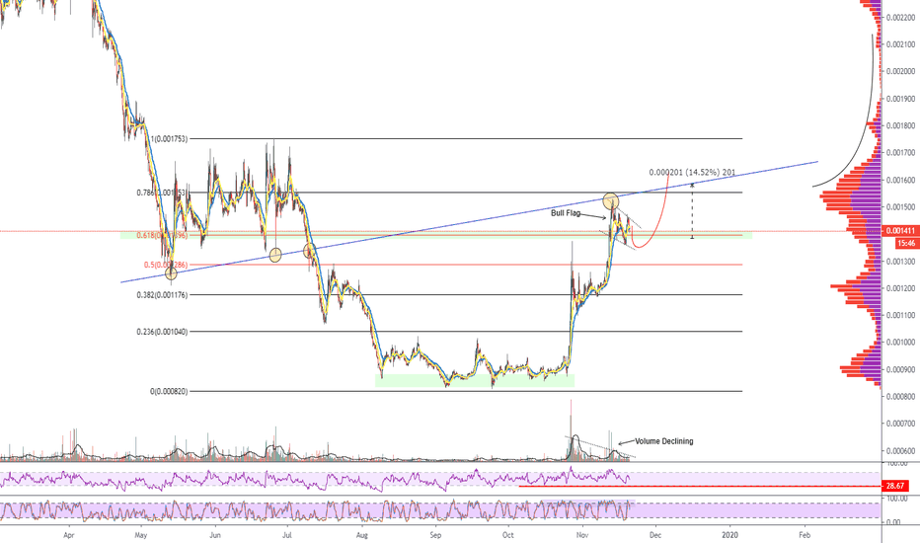Image resolution: width=920 pixels, height=543 pixels.
Task: Click the RSI value tag 28.67
Action: pos(894,486)
